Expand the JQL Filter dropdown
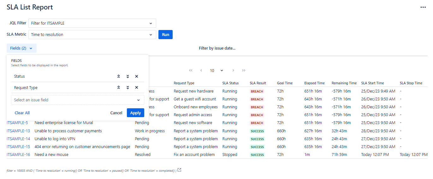Screen dimensions: 433x179 tap(92, 23)
